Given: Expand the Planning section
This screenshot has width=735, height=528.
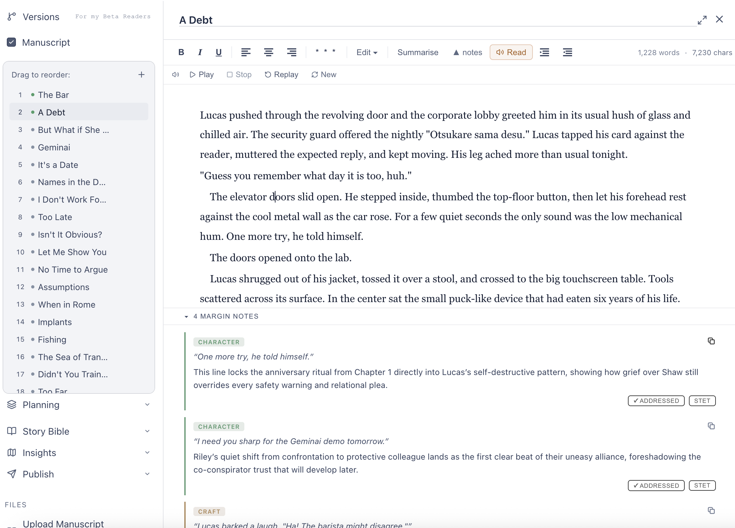Looking at the screenshot, I should pyautogui.click(x=78, y=405).
